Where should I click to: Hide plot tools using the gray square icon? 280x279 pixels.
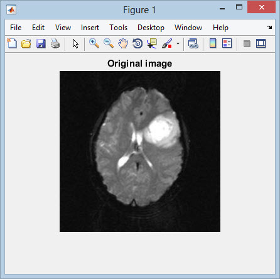[x=247, y=43]
